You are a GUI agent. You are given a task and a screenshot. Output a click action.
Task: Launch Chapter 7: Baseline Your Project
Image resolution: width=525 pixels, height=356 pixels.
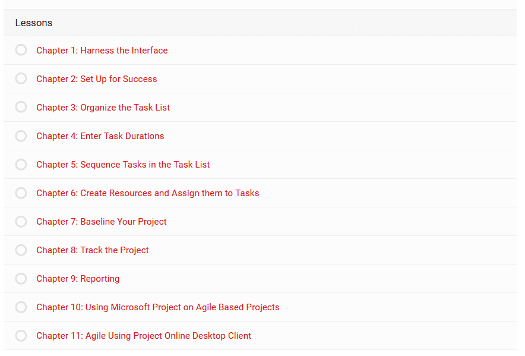pyautogui.click(x=101, y=222)
